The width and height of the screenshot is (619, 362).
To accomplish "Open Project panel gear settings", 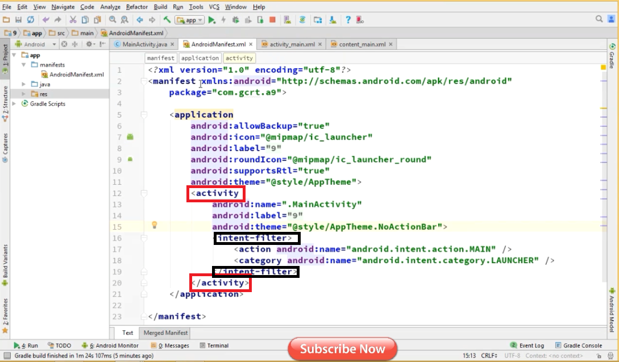I will pyautogui.click(x=90, y=44).
